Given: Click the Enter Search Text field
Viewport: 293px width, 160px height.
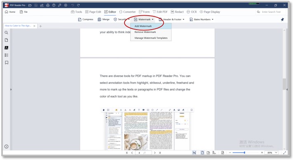Looking at the screenshot, I should coord(271,12).
